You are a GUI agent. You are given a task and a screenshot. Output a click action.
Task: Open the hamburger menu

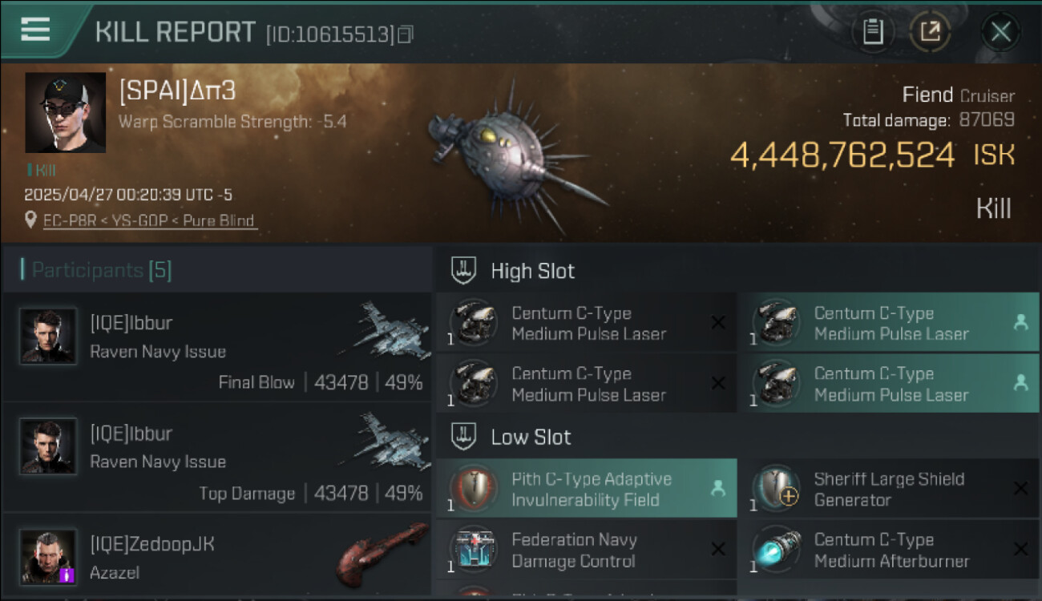pyautogui.click(x=35, y=30)
